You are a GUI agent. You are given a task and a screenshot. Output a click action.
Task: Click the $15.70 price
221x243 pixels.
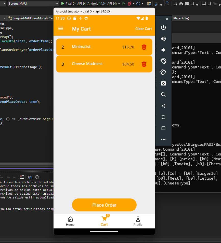point(128,47)
